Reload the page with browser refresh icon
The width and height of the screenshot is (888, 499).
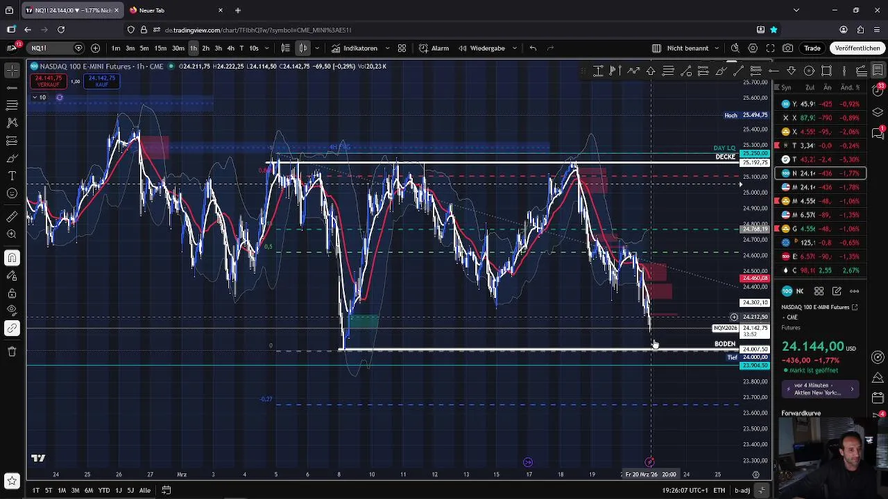pyautogui.click(x=61, y=30)
